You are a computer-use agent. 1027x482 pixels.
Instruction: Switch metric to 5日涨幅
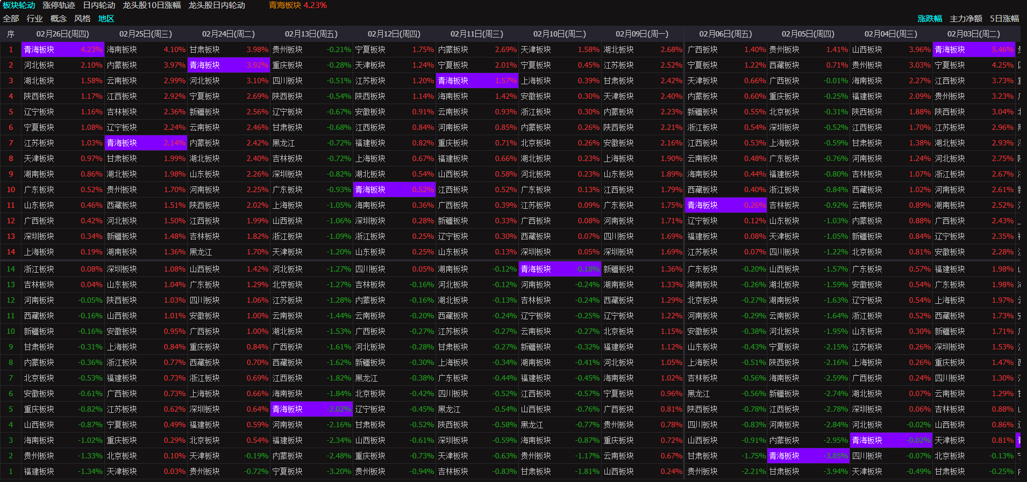click(1004, 19)
